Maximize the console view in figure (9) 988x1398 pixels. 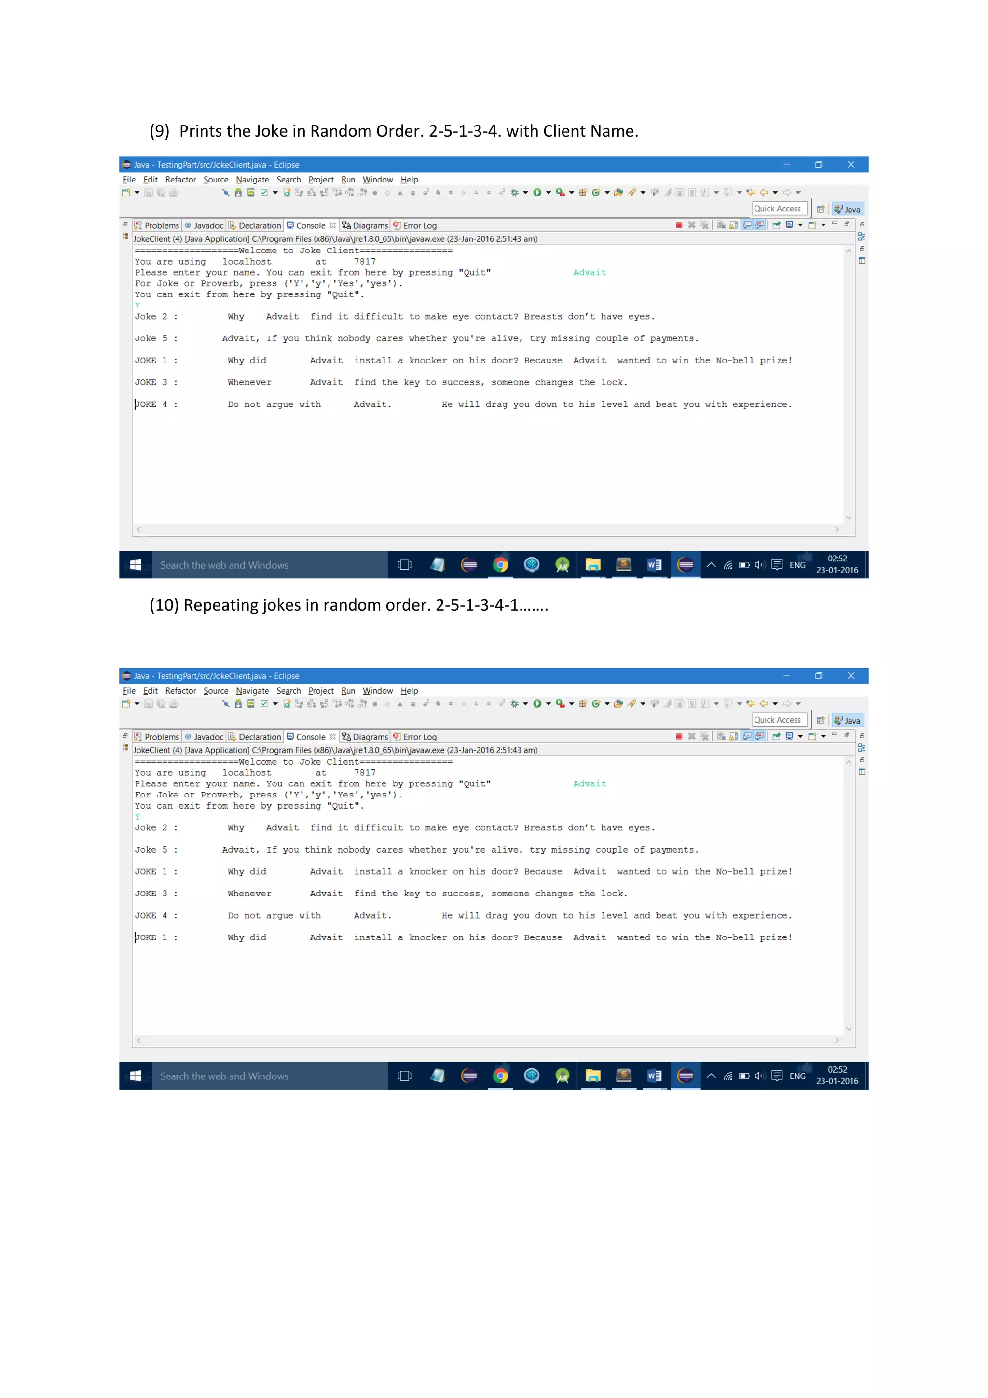[846, 224]
